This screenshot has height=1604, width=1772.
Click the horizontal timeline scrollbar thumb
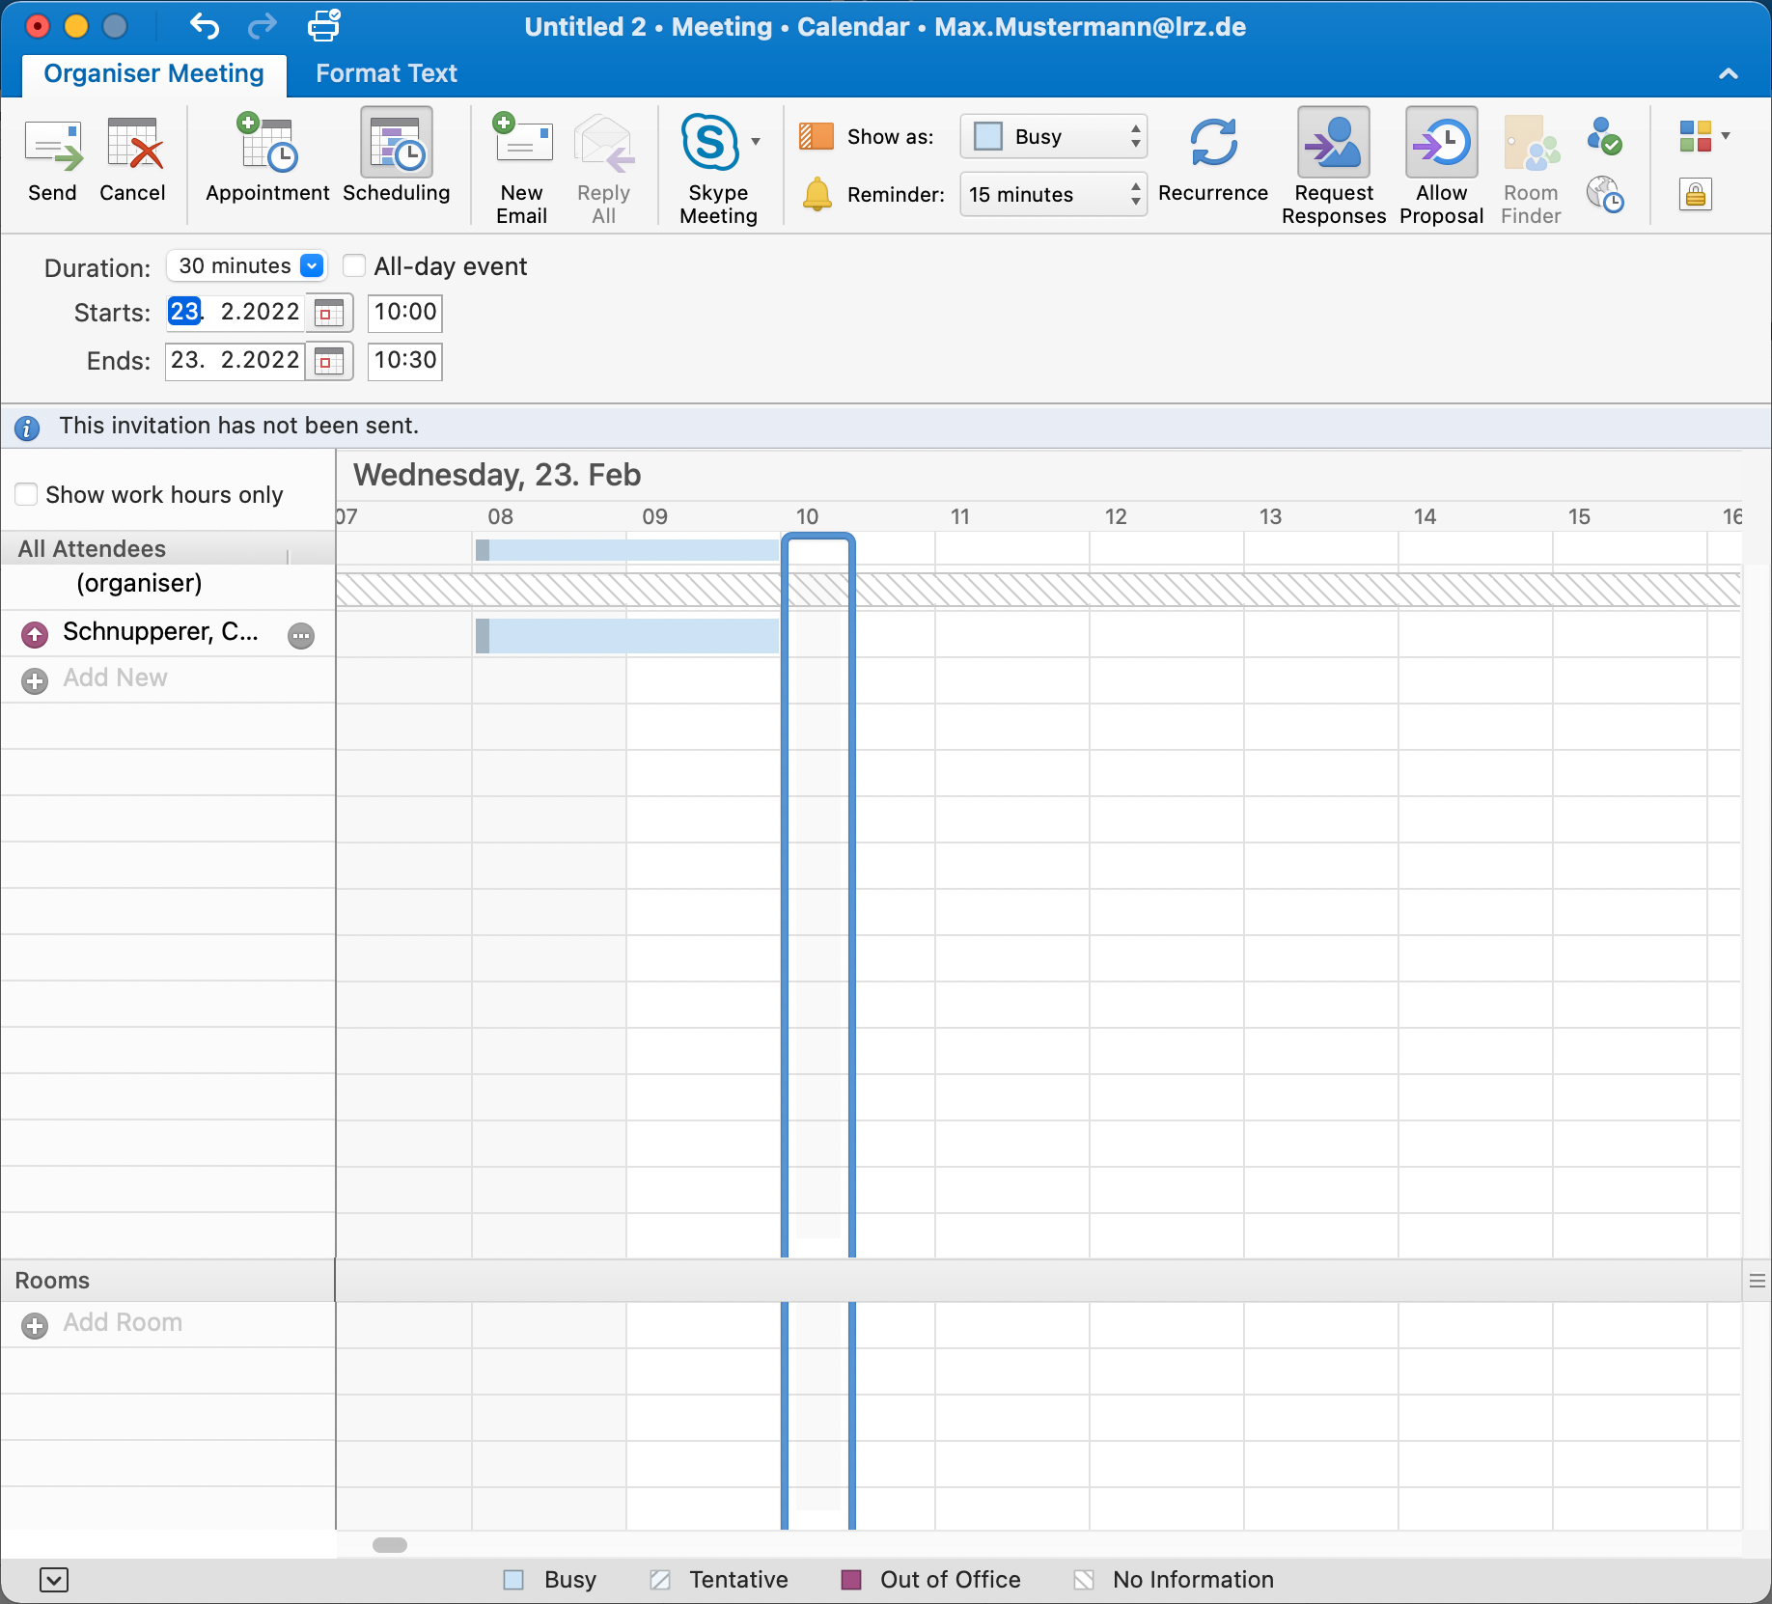pos(390,1545)
